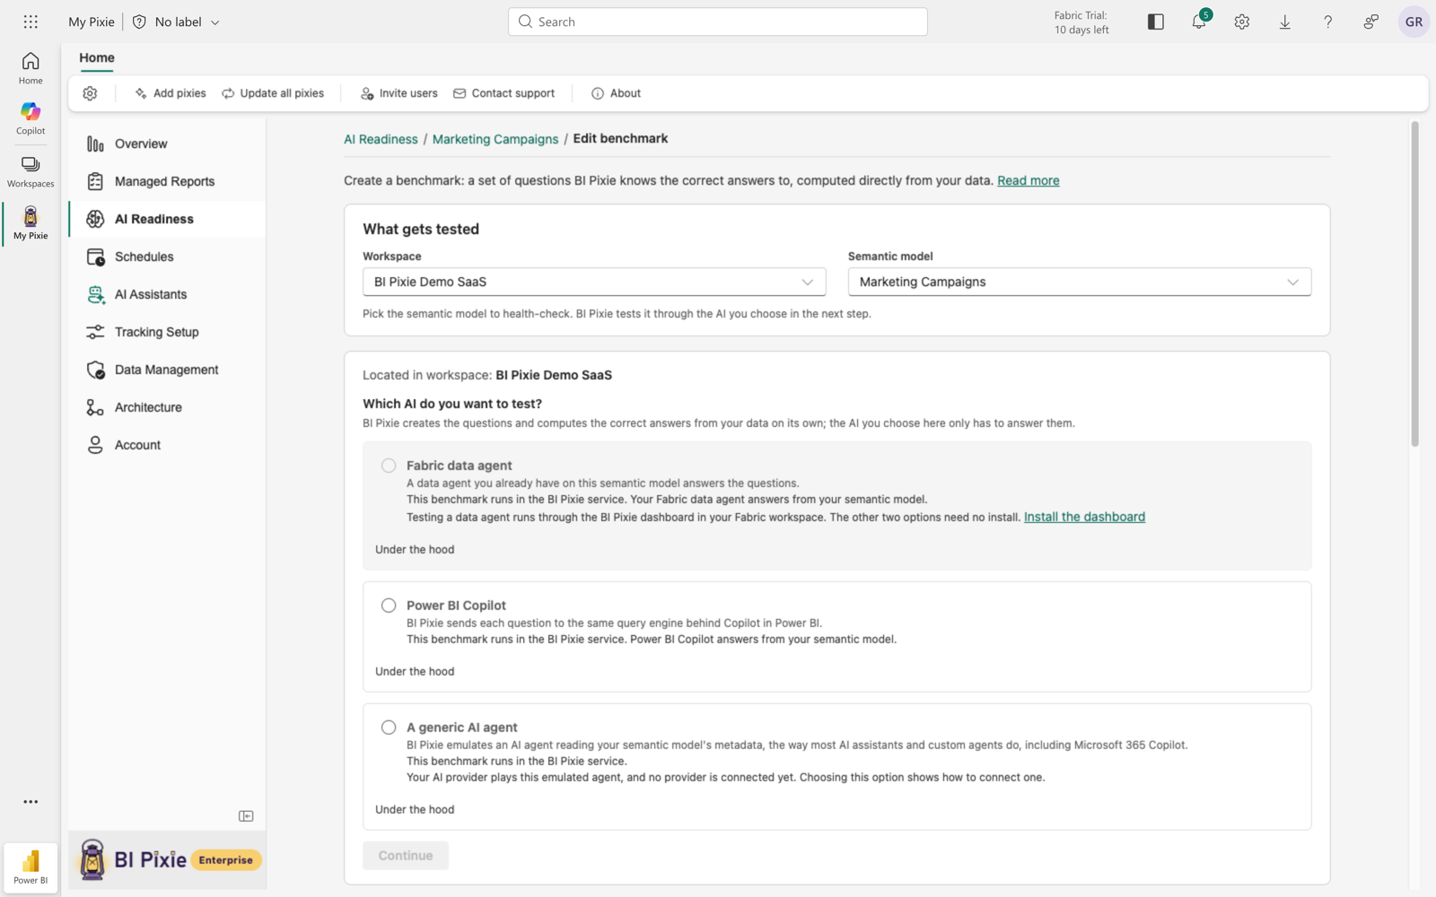Viewport: 1436px width, 897px height.
Task: Click the download arrow icon in header
Action: click(1284, 22)
